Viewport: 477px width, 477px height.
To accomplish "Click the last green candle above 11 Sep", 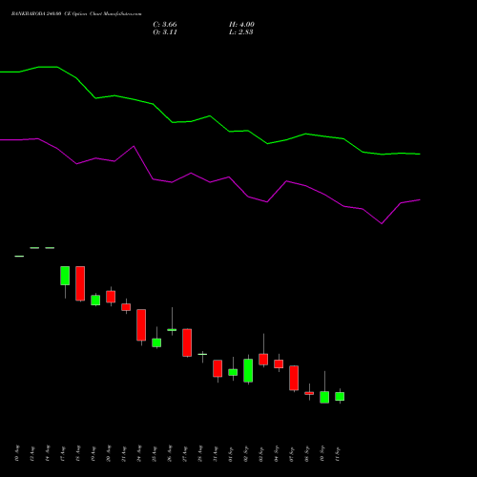I will [340, 397].
